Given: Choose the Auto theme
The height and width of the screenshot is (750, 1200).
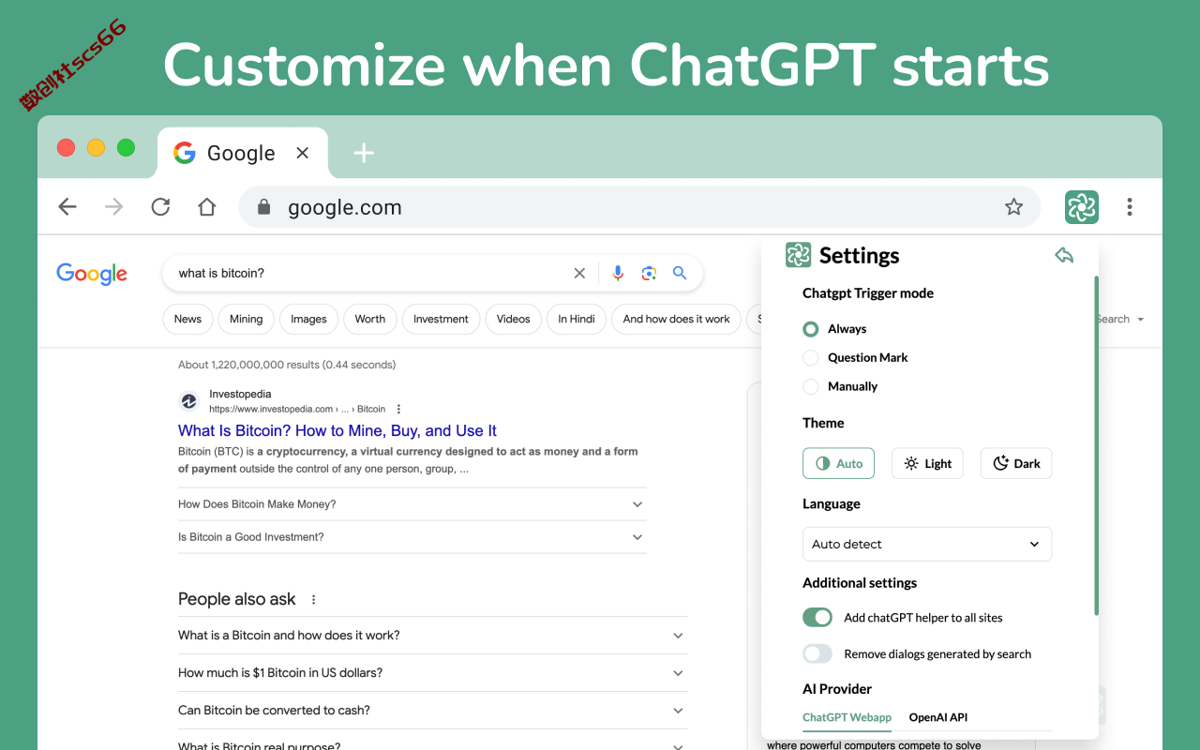Looking at the screenshot, I should pyautogui.click(x=838, y=463).
